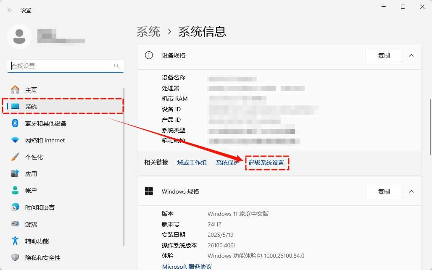Click the back arrow in Settings header

coord(10,10)
